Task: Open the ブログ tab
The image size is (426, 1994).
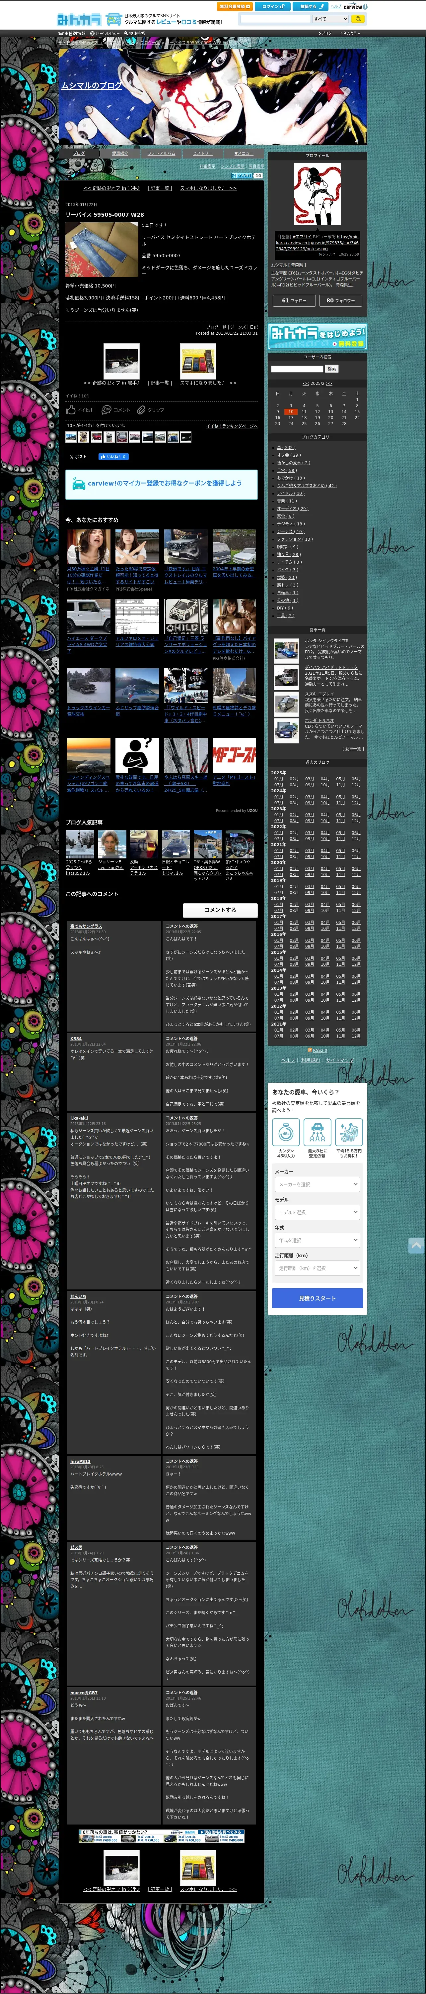Action: [79, 153]
